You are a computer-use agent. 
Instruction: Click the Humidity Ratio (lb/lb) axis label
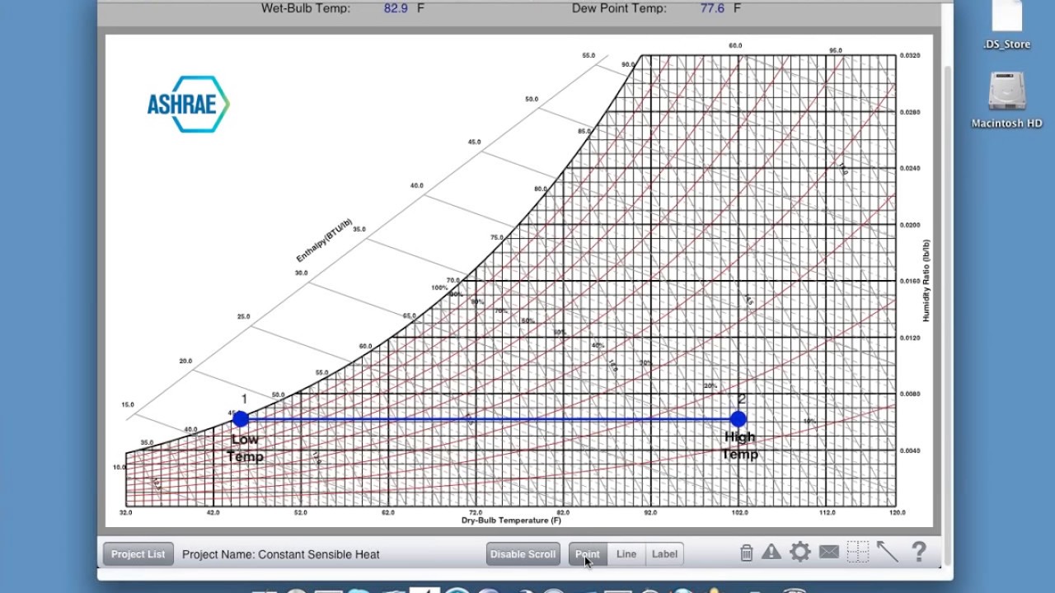tap(926, 280)
